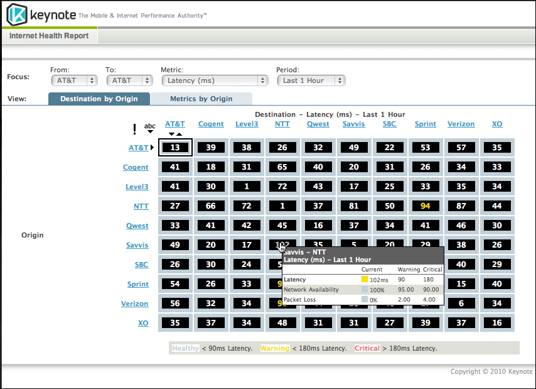Open the Qwest destination column link
The image size is (536, 389).
(318, 124)
